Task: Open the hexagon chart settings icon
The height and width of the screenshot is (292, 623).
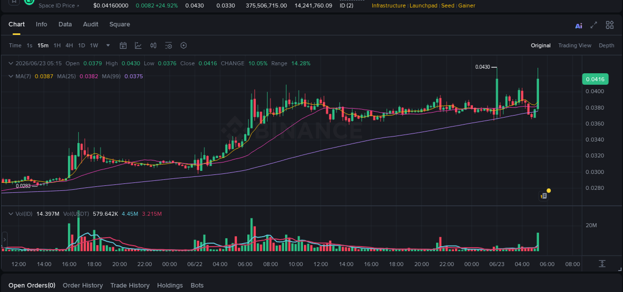Action: pos(183,45)
